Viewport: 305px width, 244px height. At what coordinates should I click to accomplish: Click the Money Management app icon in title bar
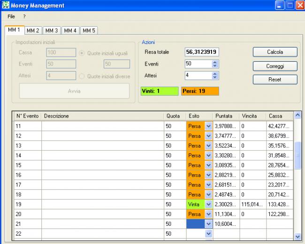click(x=6, y=5)
